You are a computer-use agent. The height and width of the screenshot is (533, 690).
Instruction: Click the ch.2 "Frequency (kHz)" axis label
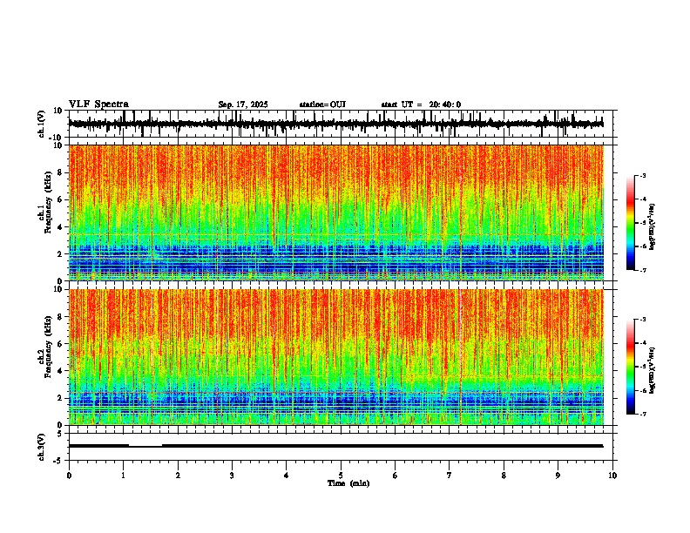coord(49,347)
